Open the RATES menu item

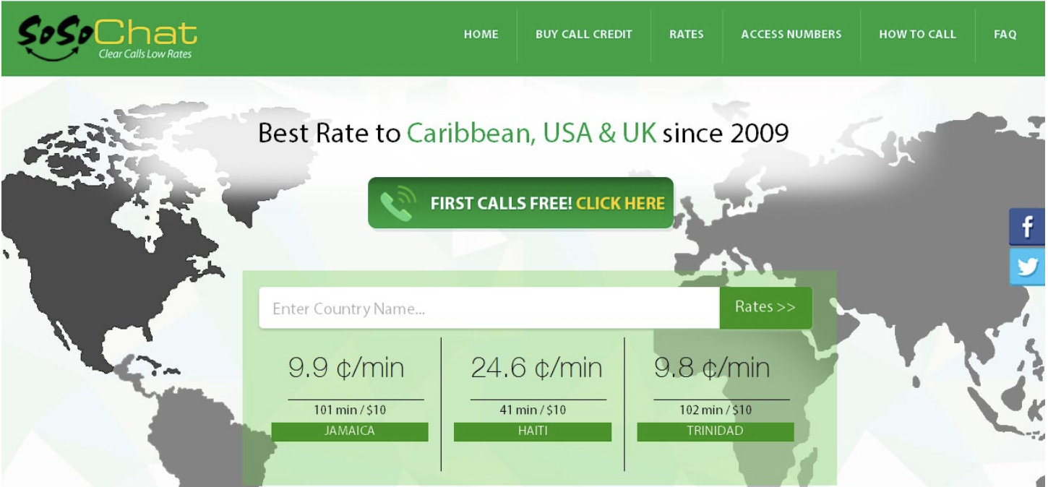[x=687, y=34]
